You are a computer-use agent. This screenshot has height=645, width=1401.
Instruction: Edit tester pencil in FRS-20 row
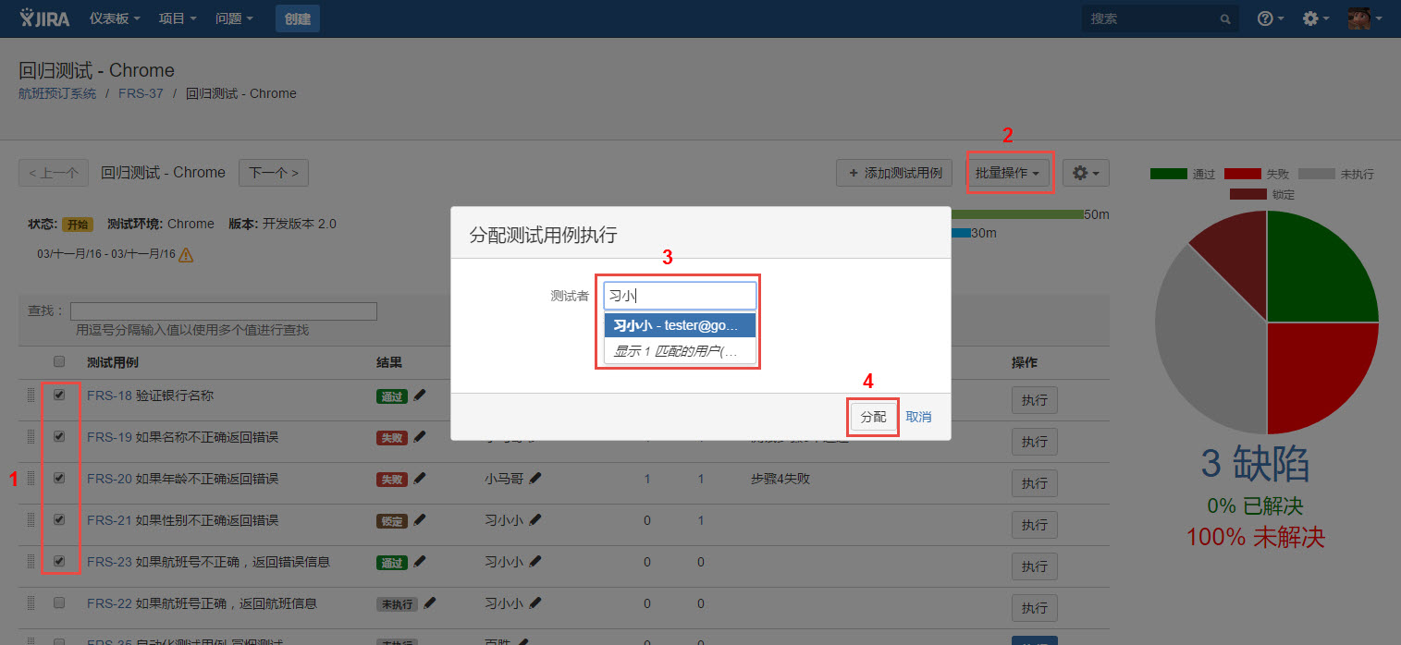tap(535, 479)
